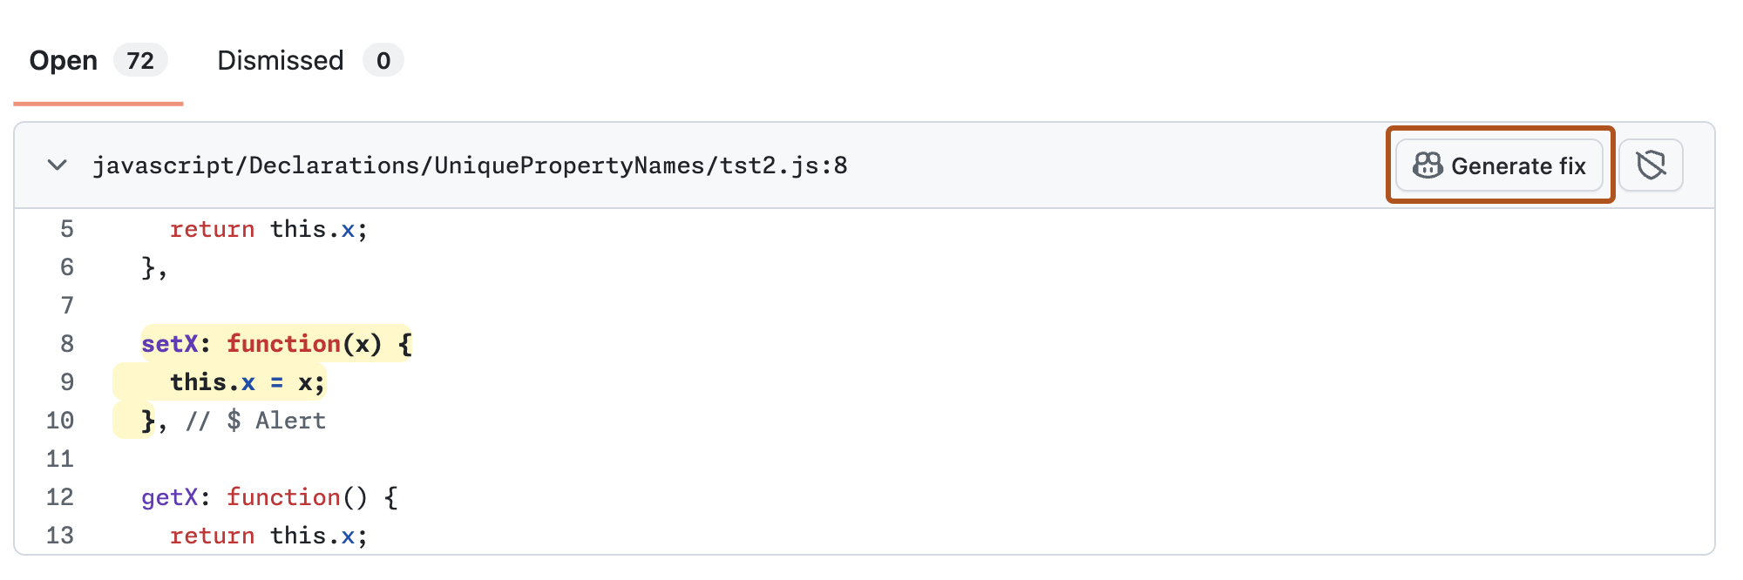1743x580 pixels.
Task: Click the Generate fix button
Action: point(1499,165)
